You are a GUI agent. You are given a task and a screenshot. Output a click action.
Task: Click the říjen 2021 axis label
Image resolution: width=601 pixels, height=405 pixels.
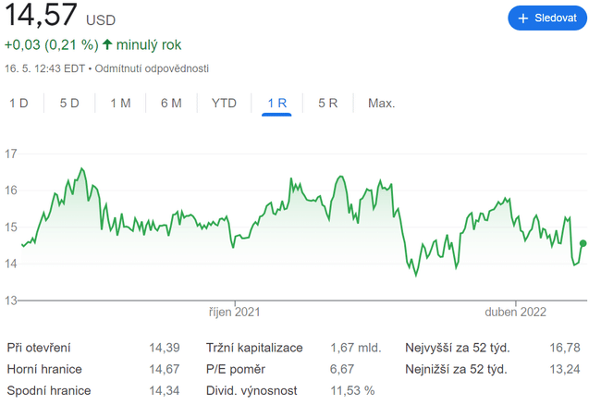point(234,313)
